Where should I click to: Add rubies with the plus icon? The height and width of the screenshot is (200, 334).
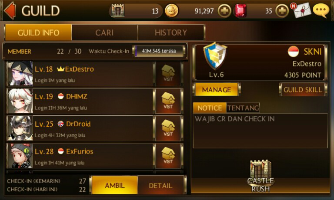click(282, 10)
